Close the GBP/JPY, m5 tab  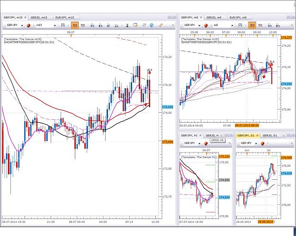coord(201,17)
